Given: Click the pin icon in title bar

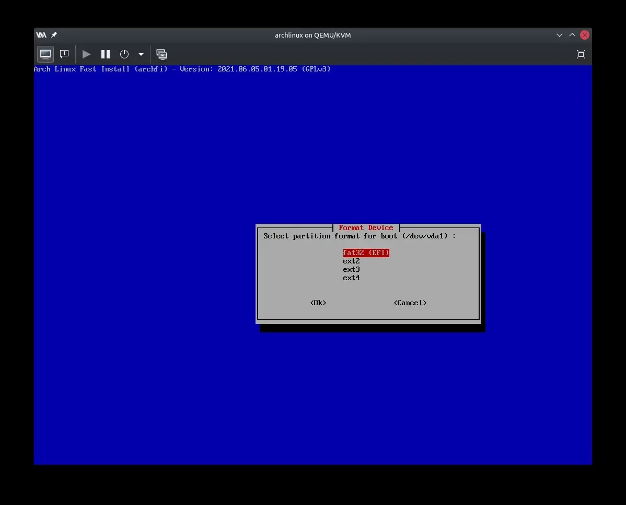Looking at the screenshot, I should pos(54,35).
